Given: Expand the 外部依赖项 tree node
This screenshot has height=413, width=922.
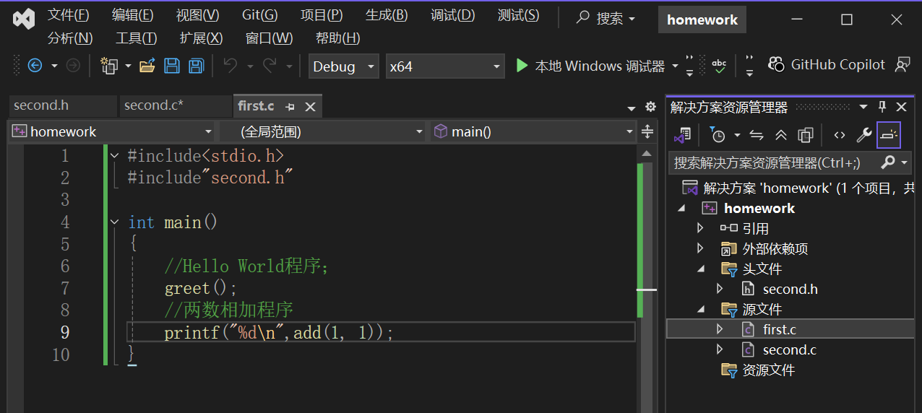Looking at the screenshot, I should pyautogui.click(x=699, y=248).
